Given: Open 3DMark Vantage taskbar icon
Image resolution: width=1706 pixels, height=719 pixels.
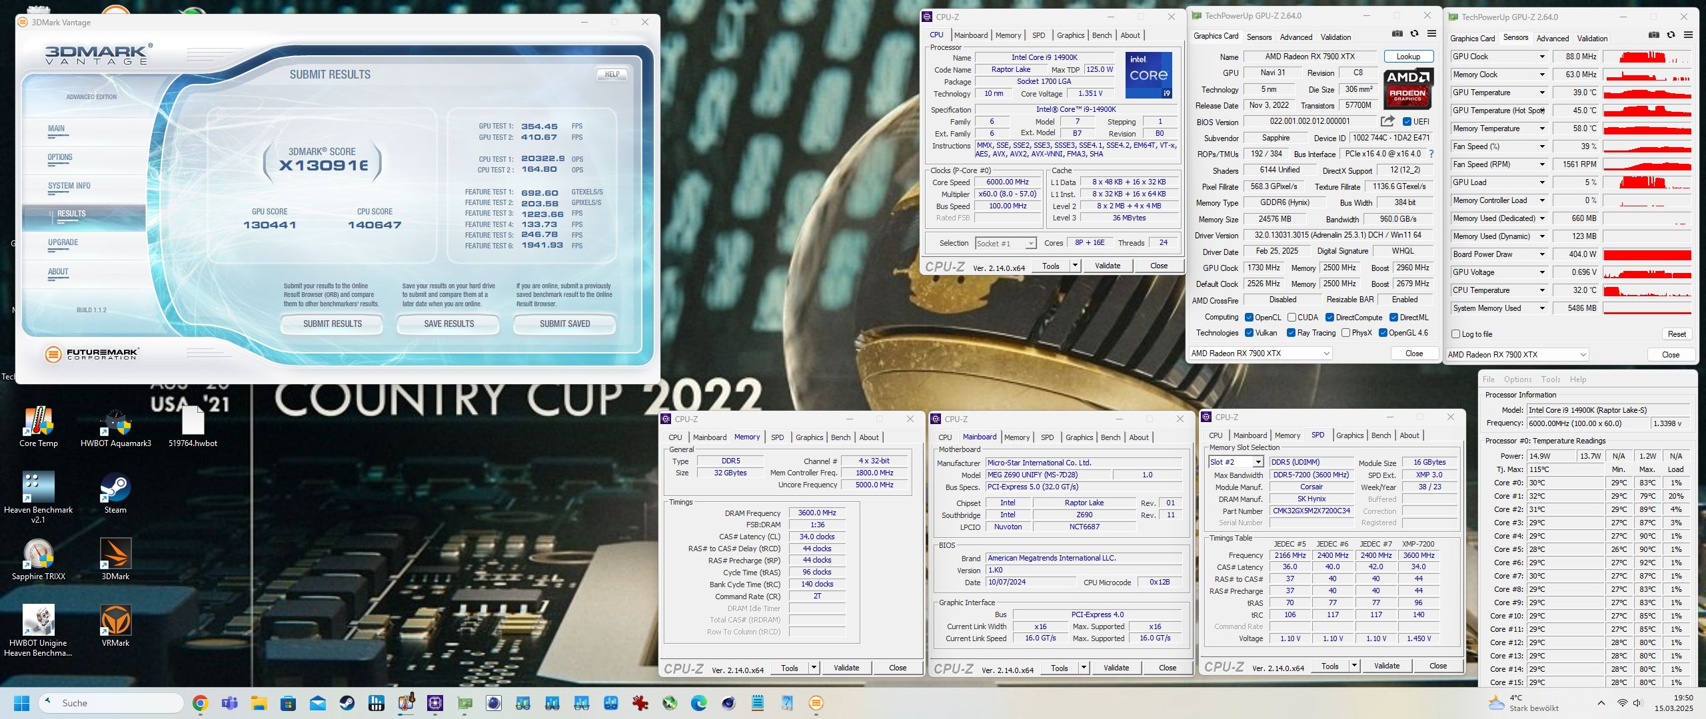Looking at the screenshot, I should click(816, 703).
